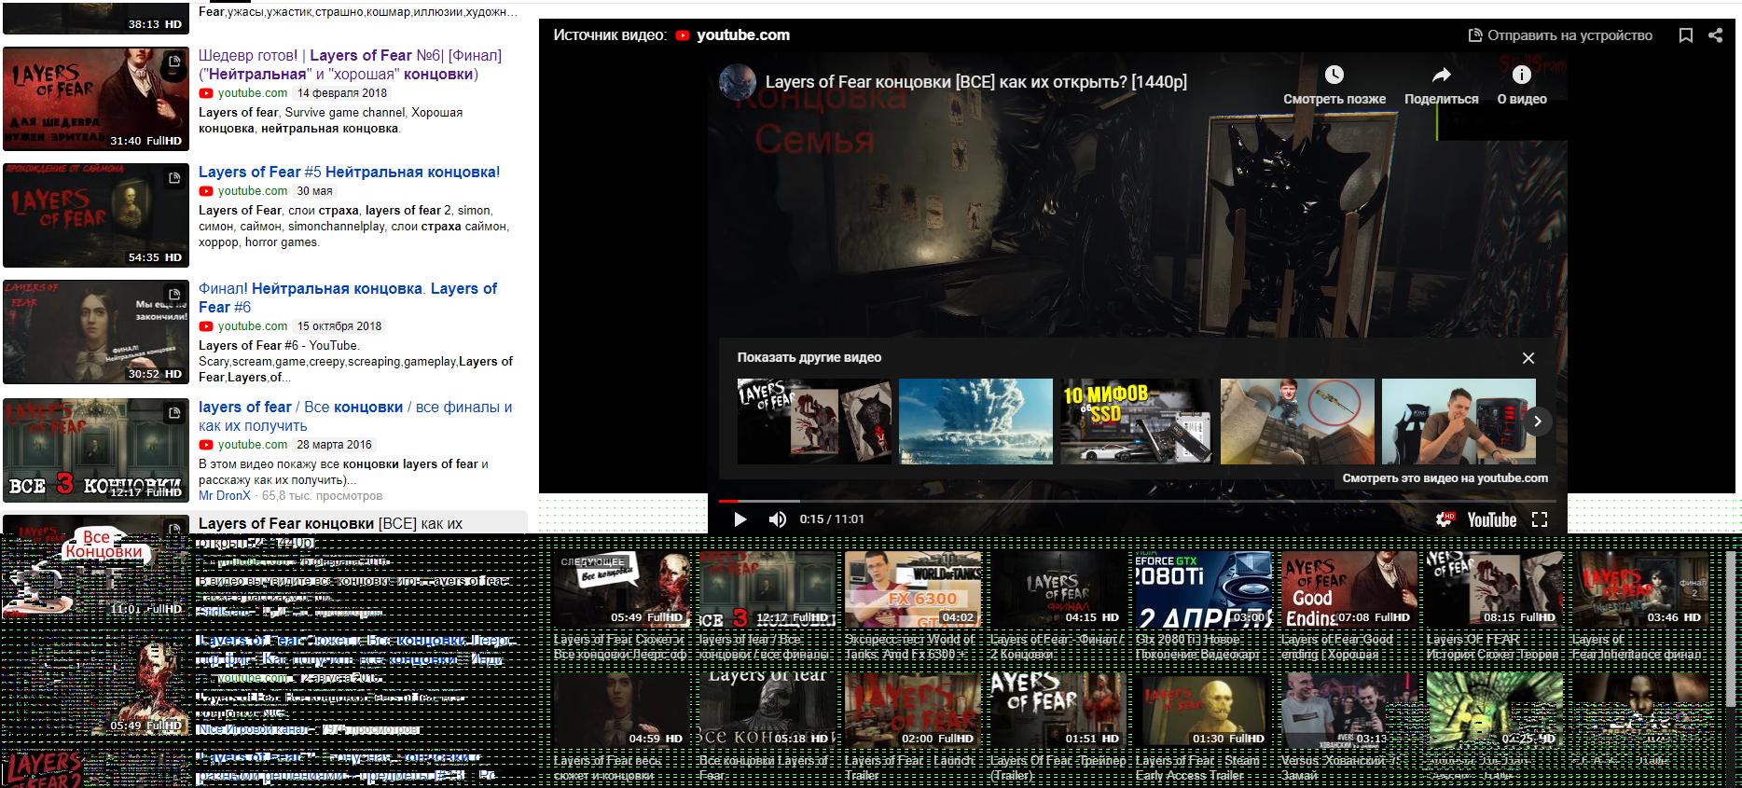Close the Показать другие видео panel
The image size is (1742, 788).
coord(1528,358)
